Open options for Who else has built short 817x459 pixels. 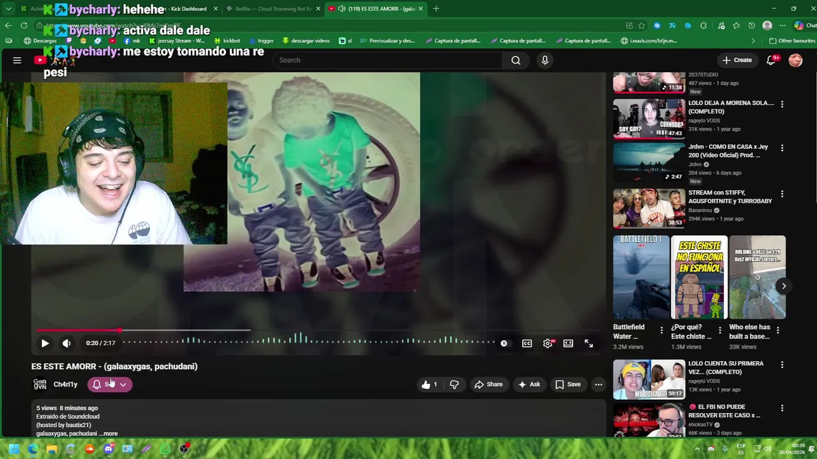tap(777, 330)
